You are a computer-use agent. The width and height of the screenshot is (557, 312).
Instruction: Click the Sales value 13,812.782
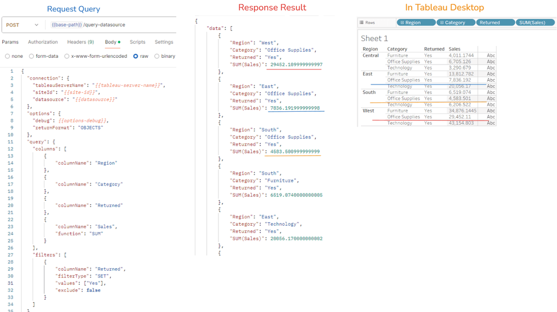461,74
